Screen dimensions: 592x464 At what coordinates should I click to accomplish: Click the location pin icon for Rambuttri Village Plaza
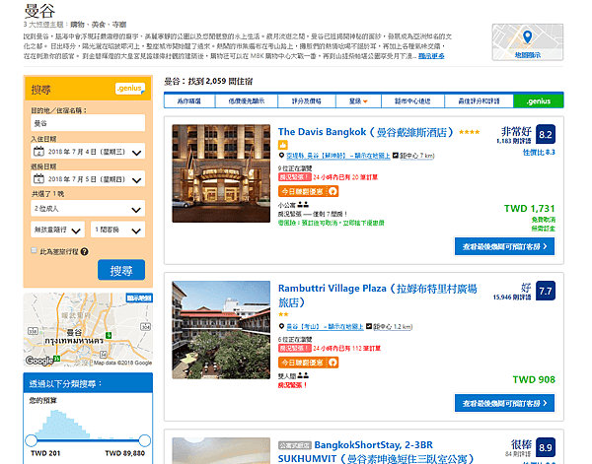coord(281,326)
